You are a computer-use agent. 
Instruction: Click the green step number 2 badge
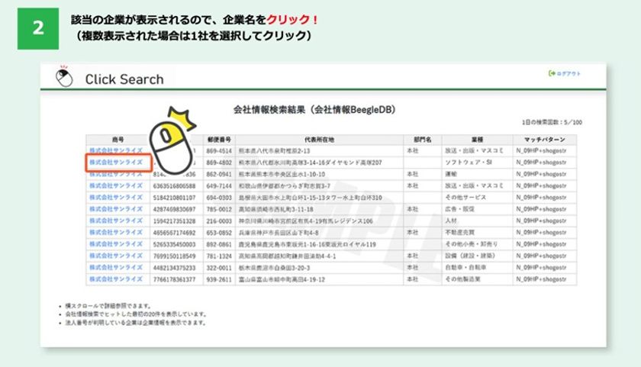38,28
